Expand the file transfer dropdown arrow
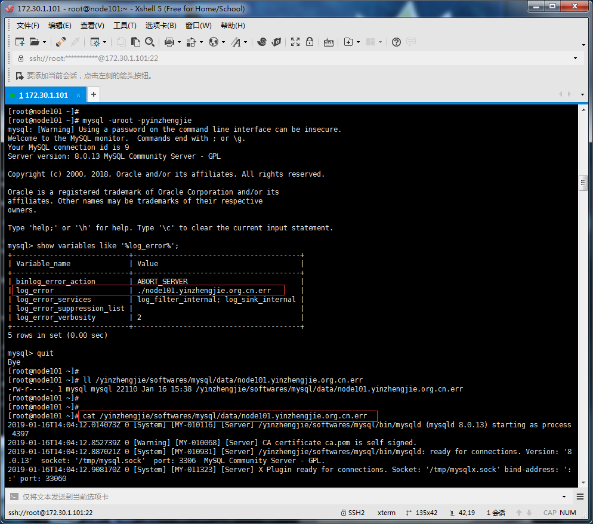This screenshot has height=524, width=593. click(x=201, y=42)
